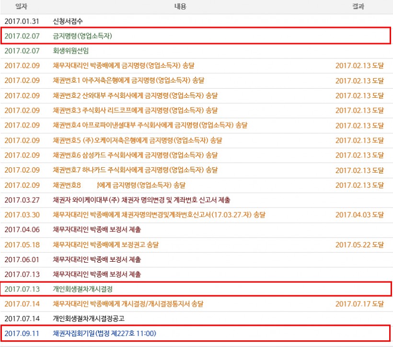Viewport: 393px width, 347px height.
Task: Click the date 2017.03.30
Action: click(22, 215)
